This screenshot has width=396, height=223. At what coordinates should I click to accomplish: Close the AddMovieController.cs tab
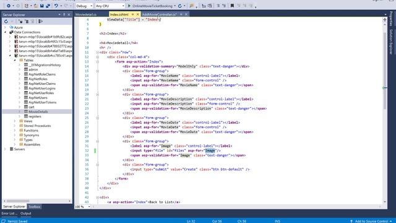[x=186, y=14]
